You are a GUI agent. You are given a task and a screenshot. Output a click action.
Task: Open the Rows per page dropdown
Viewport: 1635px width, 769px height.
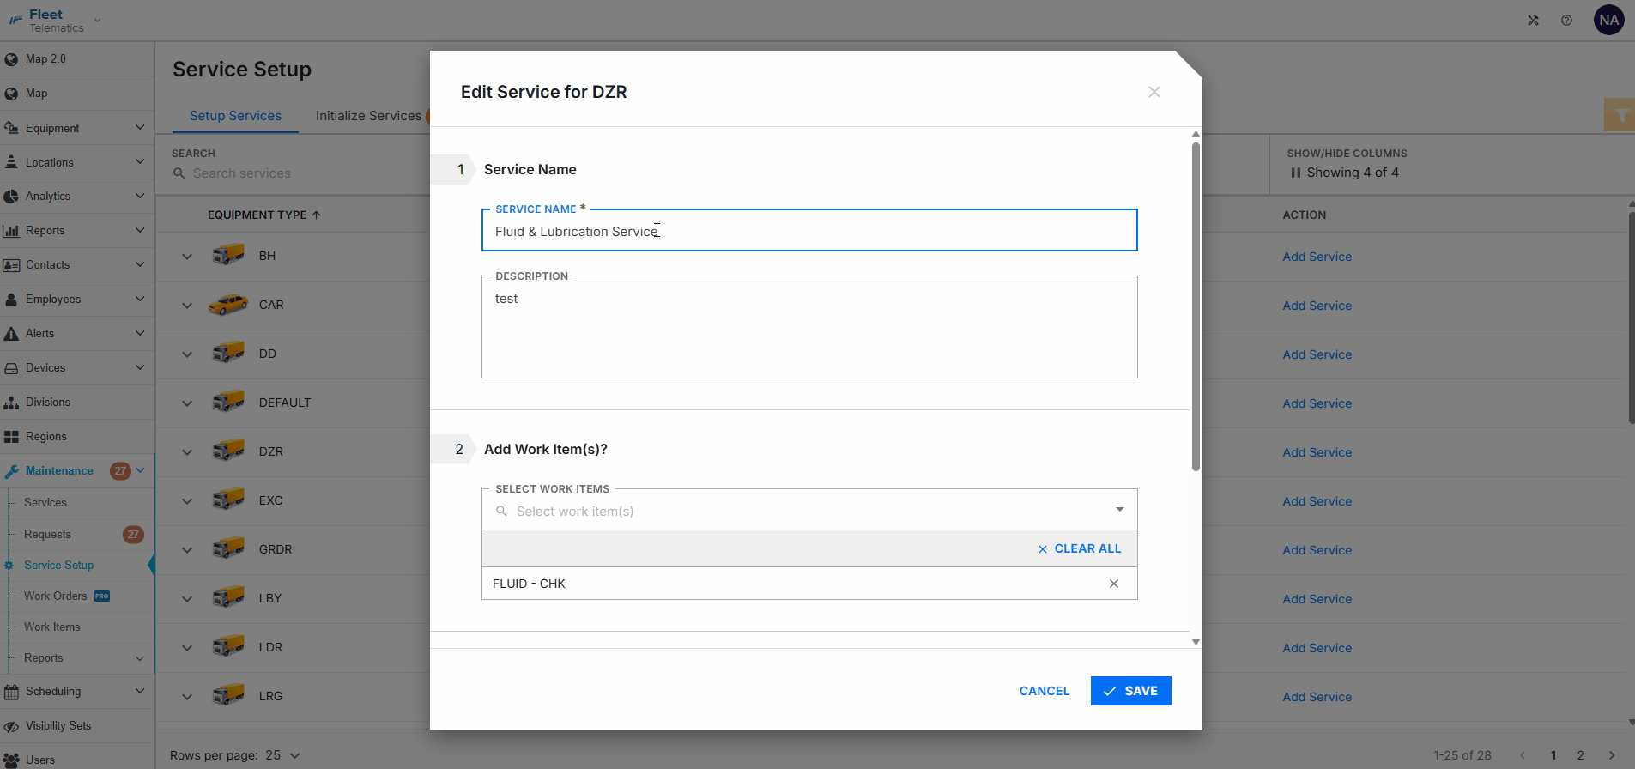click(283, 755)
